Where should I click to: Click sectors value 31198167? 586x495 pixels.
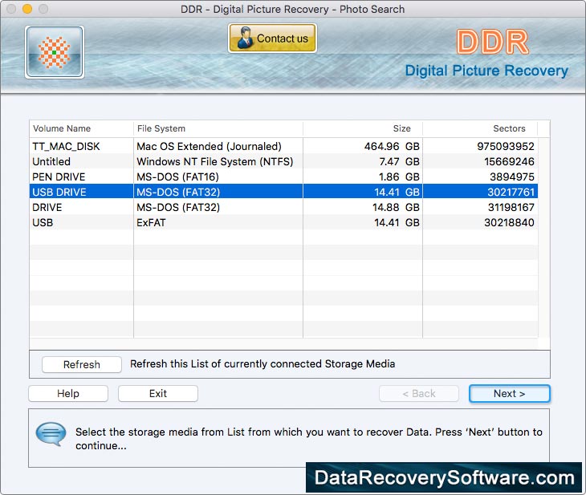(x=511, y=207)
